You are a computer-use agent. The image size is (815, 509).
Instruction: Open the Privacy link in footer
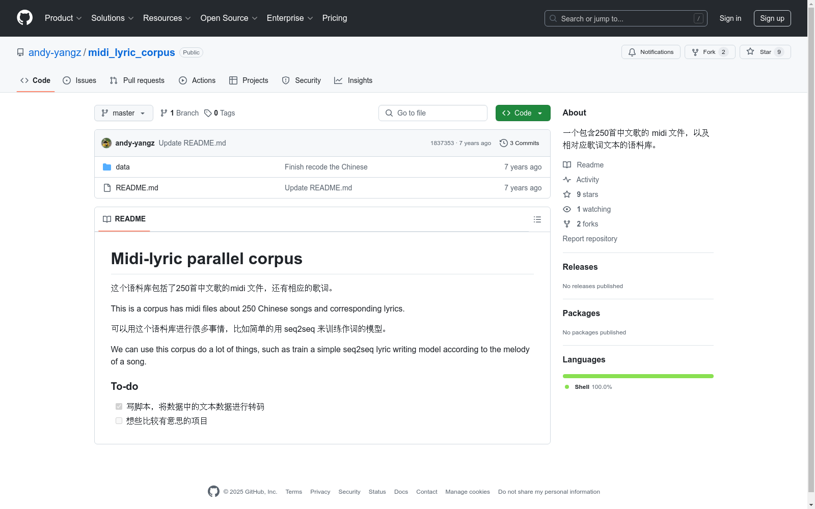coord(320,492)
